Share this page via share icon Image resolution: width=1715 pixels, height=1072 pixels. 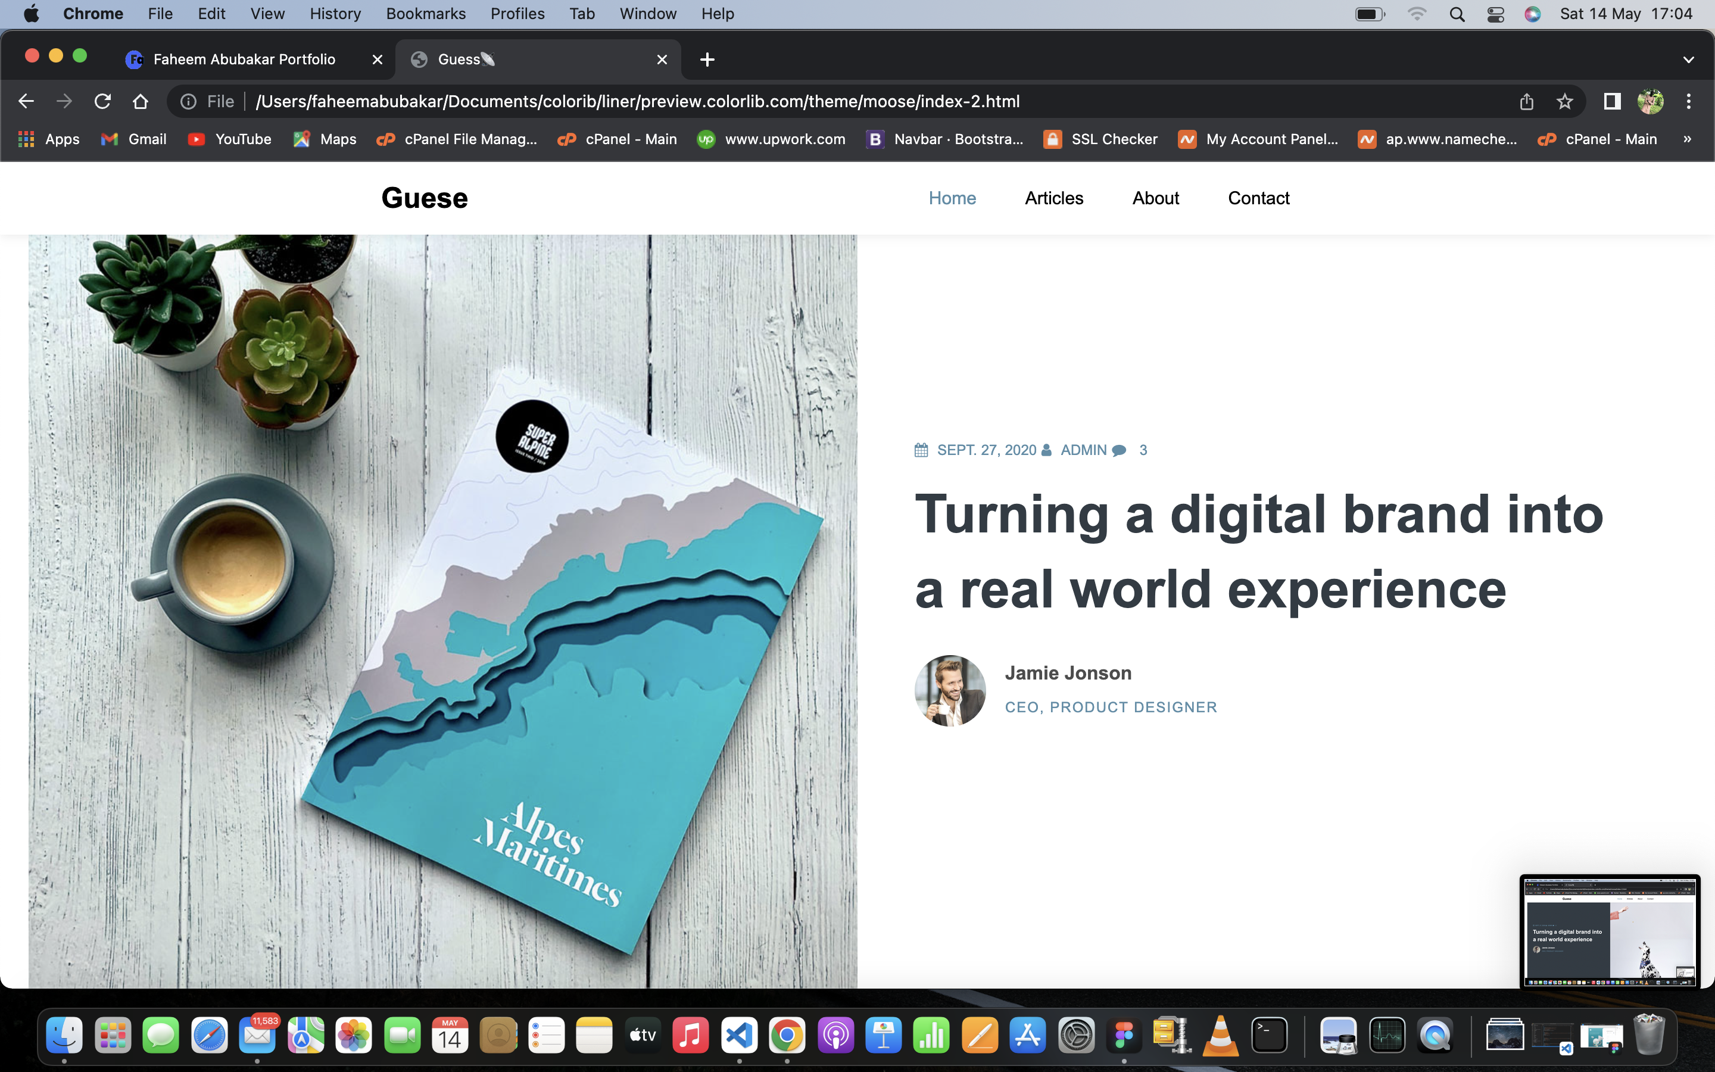point(1526,101)
